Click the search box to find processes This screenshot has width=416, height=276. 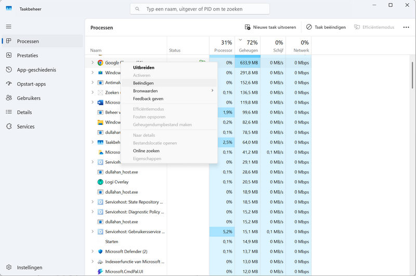200,9
